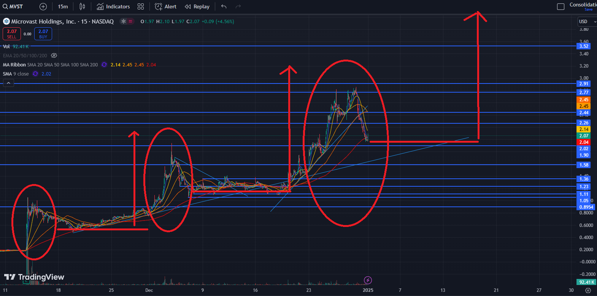This screenshot has height=296, width=597.
Task: Click the 1.23 price line label
Action: 584,187
